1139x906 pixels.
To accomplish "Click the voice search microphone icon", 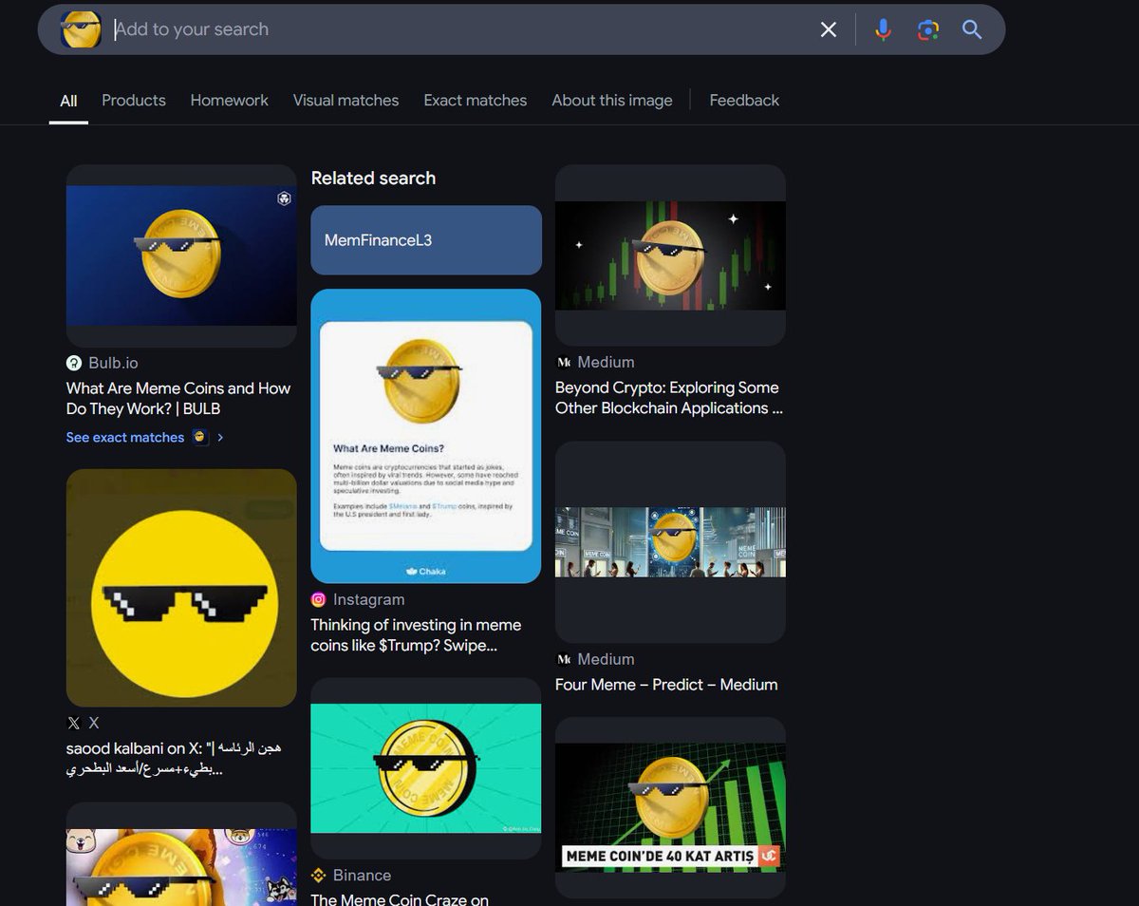I will pyautogui.click(x=883, y=29).
